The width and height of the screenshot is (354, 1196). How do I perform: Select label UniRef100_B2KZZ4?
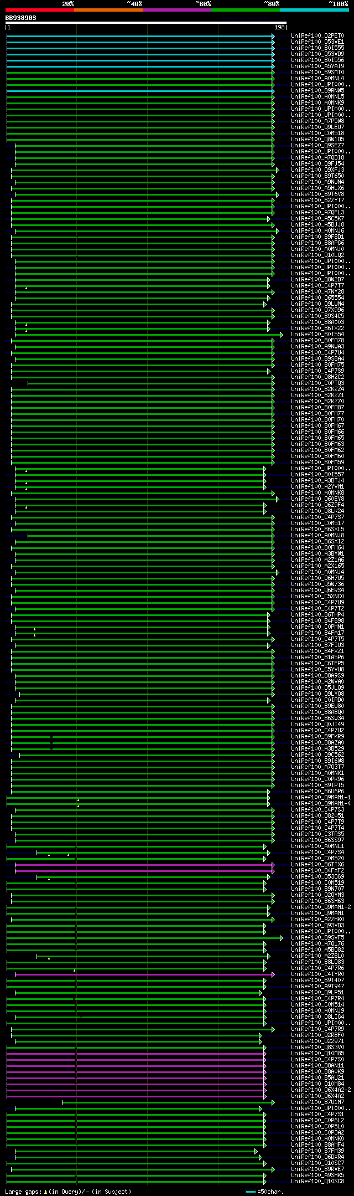click(x=317, y=389)
